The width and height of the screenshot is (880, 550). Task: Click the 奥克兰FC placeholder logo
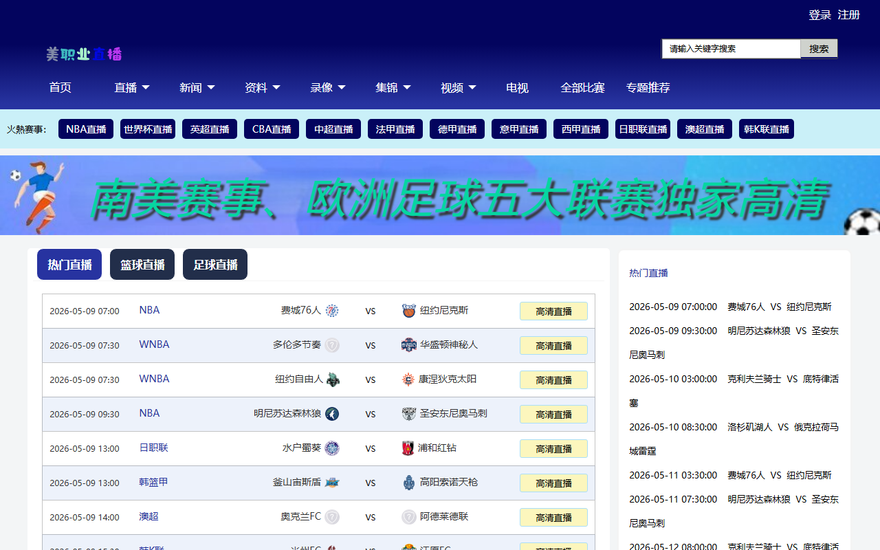332,517
